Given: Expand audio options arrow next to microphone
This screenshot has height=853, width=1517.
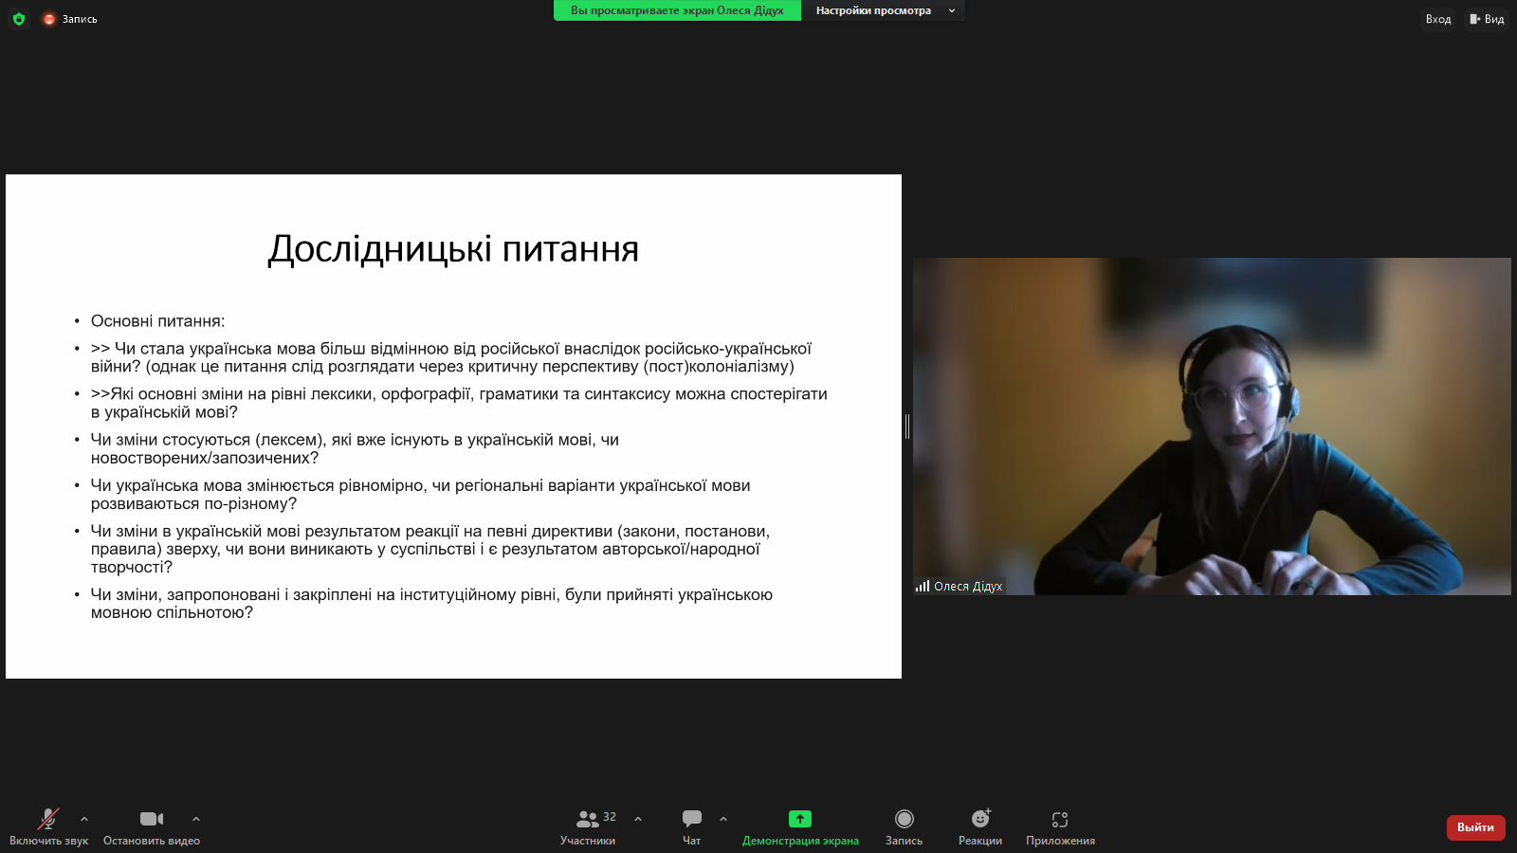Looking at the screenshot, I should coord(84,819).
